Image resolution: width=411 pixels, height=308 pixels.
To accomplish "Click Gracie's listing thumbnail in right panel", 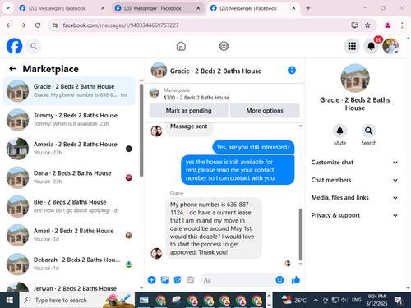I will (x=355, y=78).
